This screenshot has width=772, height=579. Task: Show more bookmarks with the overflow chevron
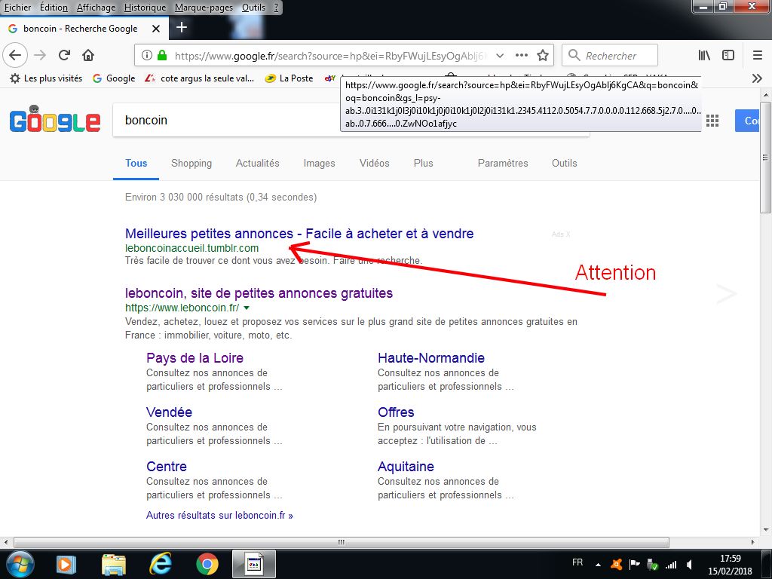click(757, 78)
